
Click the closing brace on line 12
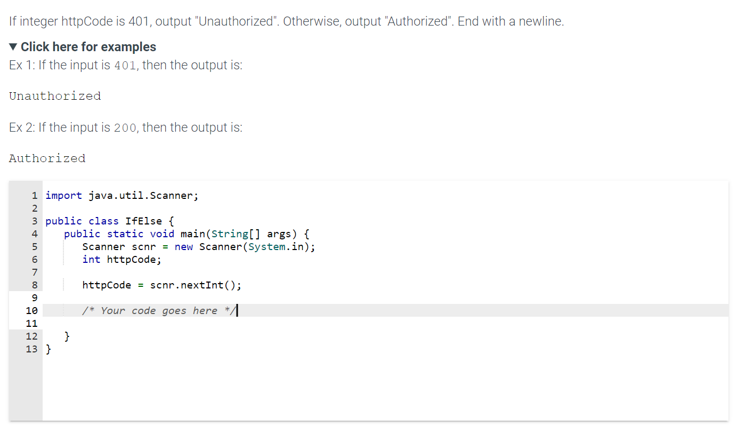pyautogui.click(x=66, y=336)
